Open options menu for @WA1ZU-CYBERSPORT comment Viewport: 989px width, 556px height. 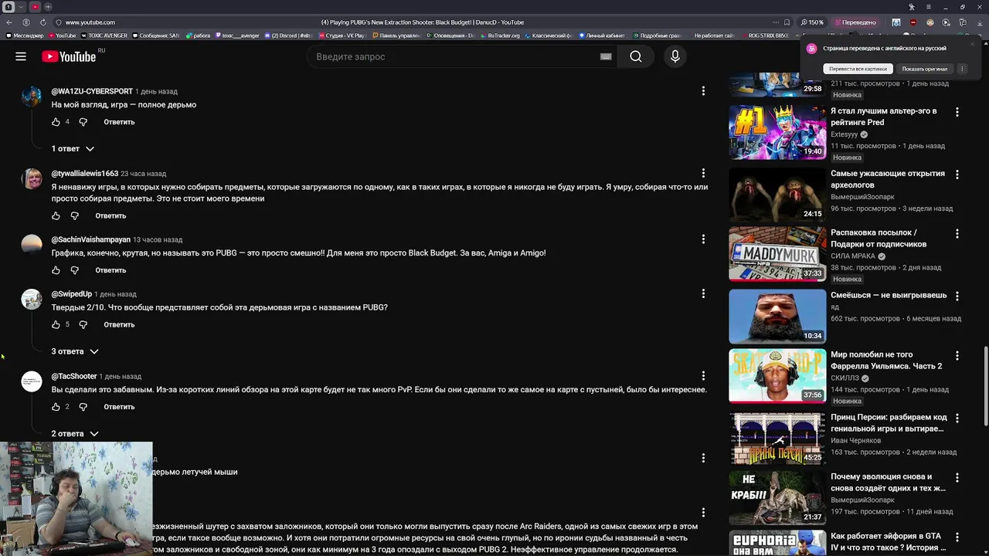[x=703, y=91]
